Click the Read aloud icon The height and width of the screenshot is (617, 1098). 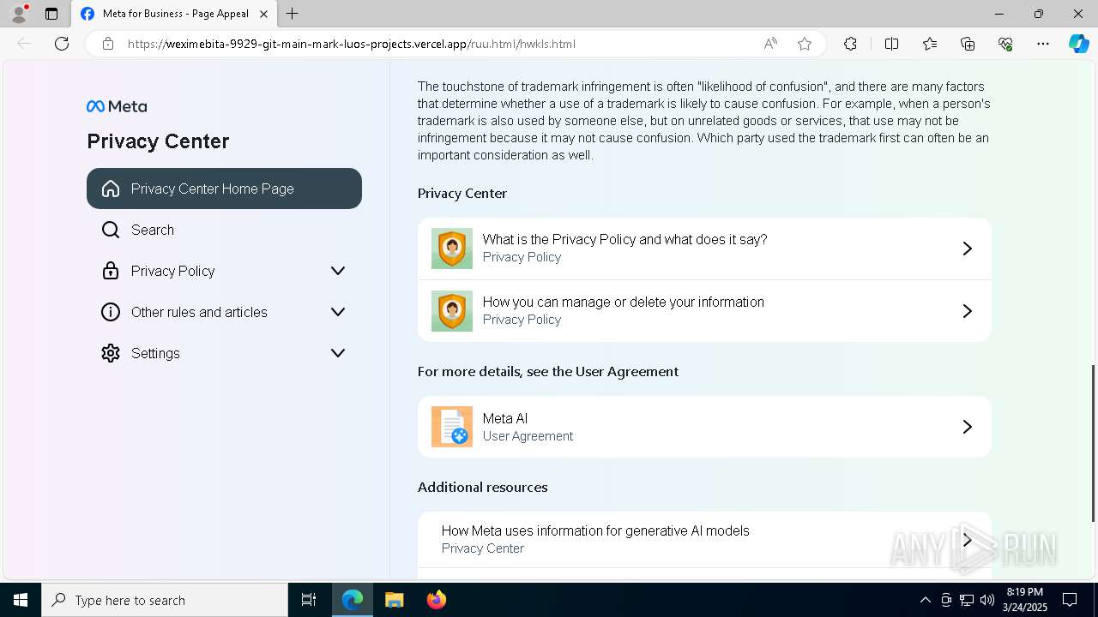[770, 44]
